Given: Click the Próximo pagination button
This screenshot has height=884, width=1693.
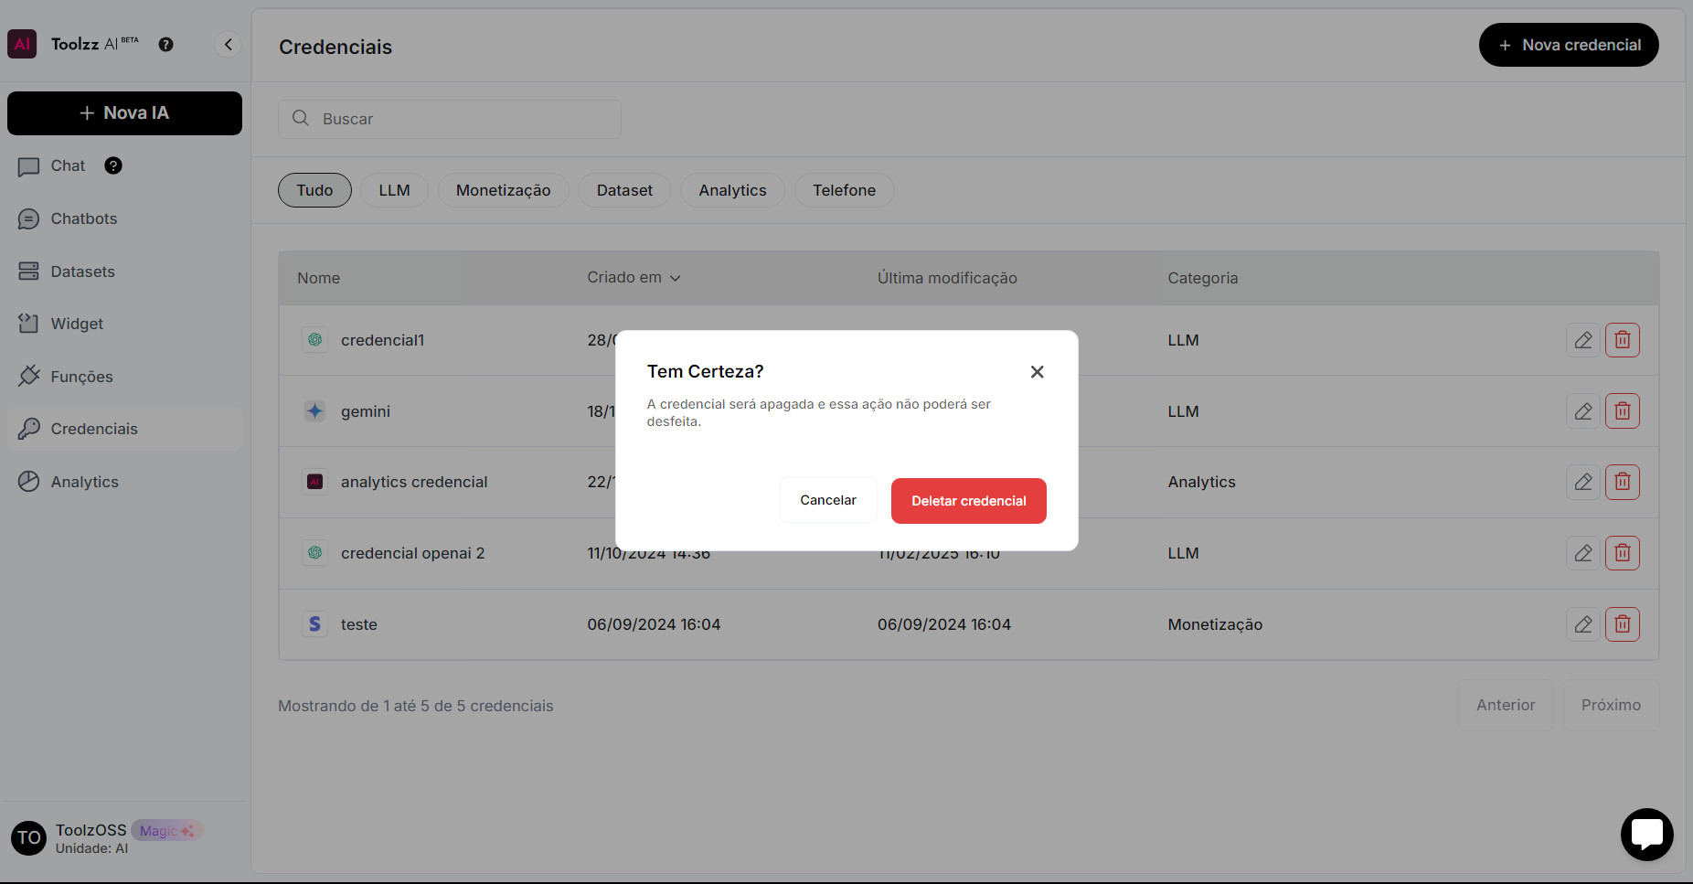Looking at the screenshot, I should click(1611, 705).
